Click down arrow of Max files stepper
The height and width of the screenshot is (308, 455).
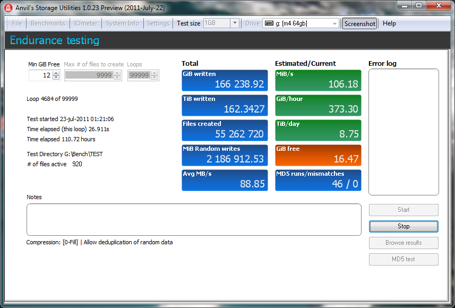tap(117, 78)
